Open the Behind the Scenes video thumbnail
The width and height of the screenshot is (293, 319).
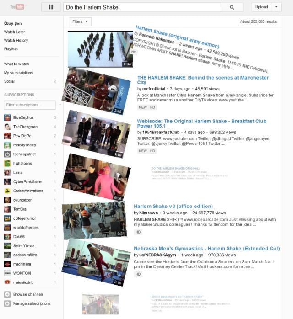click(96, 91)
